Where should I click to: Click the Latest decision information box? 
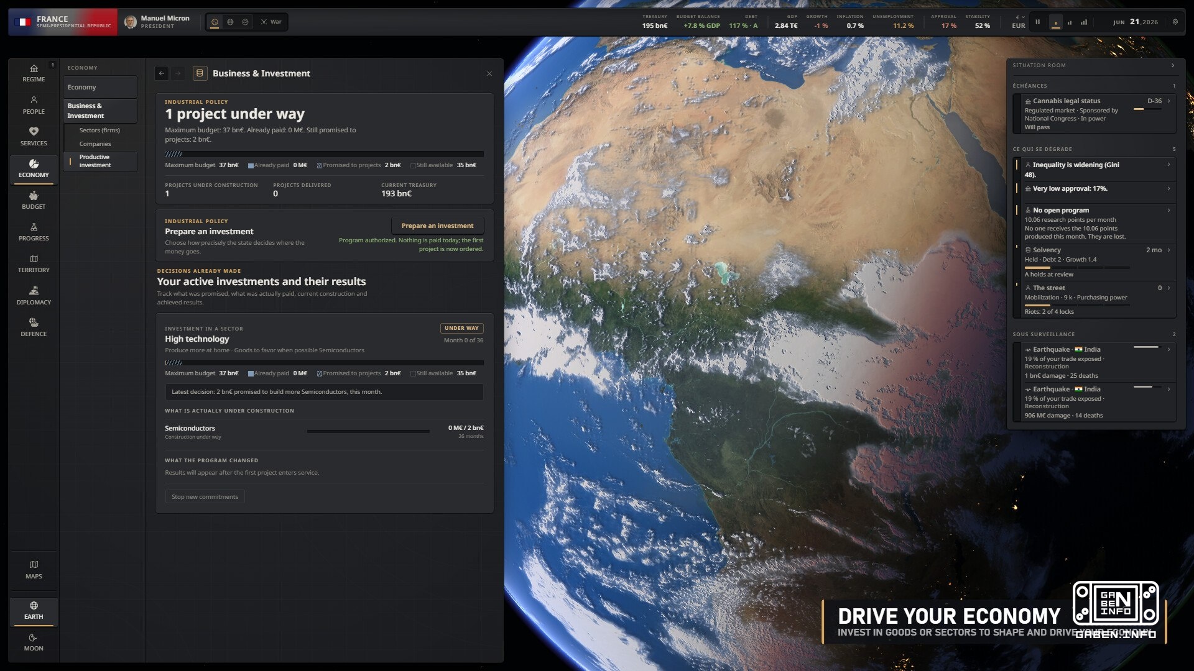click(324, 392)
